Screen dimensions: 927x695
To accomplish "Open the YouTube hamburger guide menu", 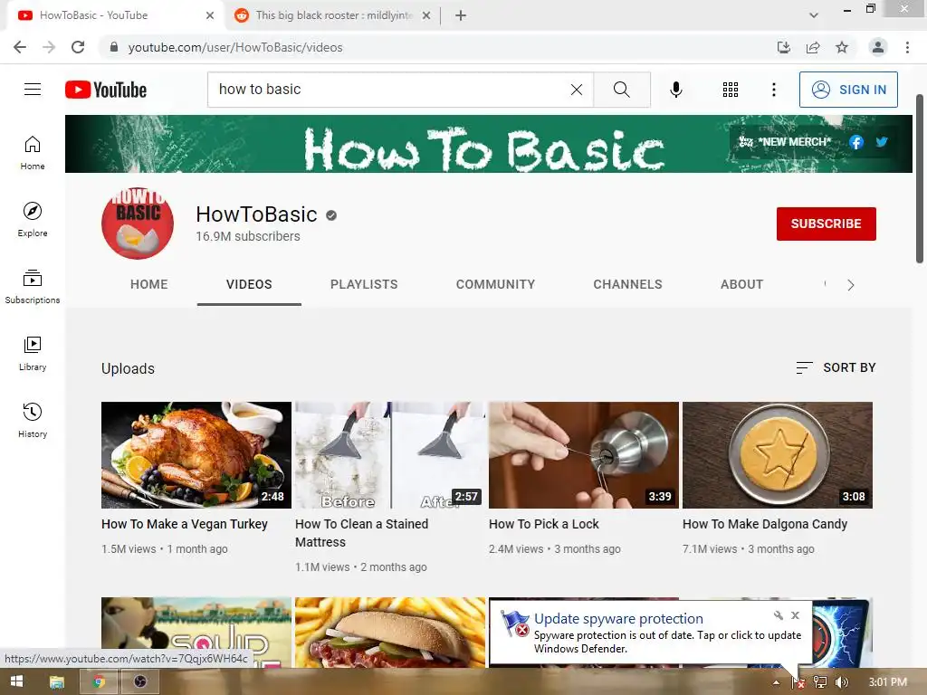I will (33, 90).
